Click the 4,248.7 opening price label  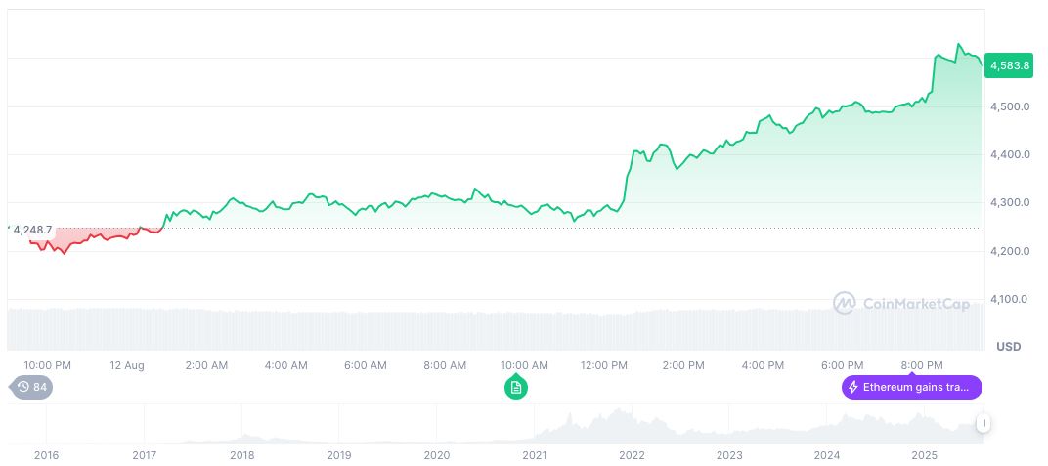point(32,230)
